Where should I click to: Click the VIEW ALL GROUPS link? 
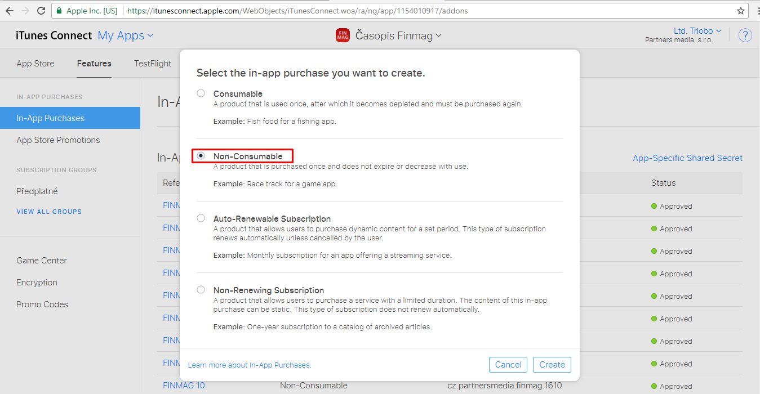click(x=49, y=212)
